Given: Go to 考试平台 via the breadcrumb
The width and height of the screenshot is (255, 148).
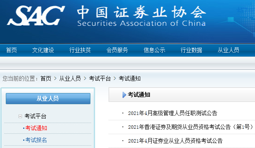Looking at the screenshot, I should point(100,78).
